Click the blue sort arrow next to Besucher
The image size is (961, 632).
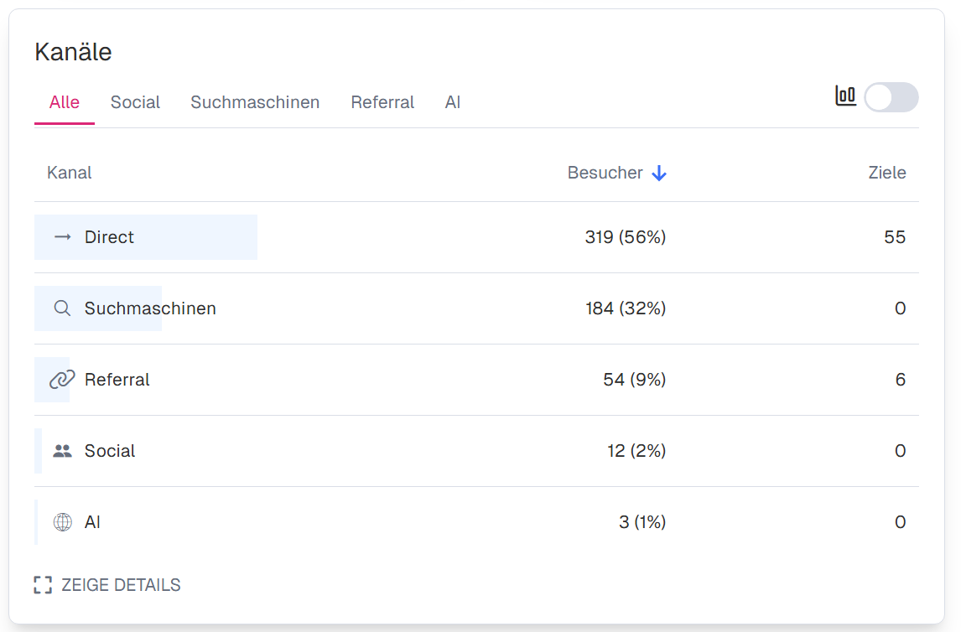tap(659, 174)
